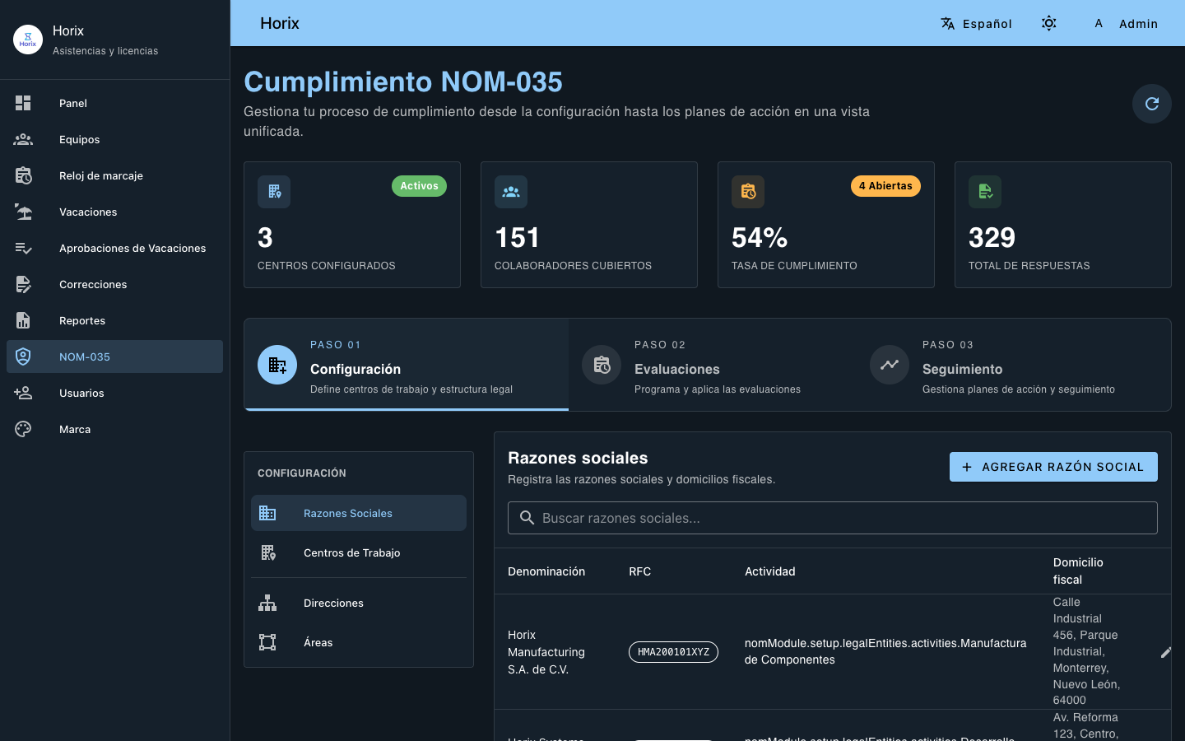This screenshot has height=741, width=1185.
Task: Select Centros de Trabajo in the configuration panel
Action: tap(352, 552)
